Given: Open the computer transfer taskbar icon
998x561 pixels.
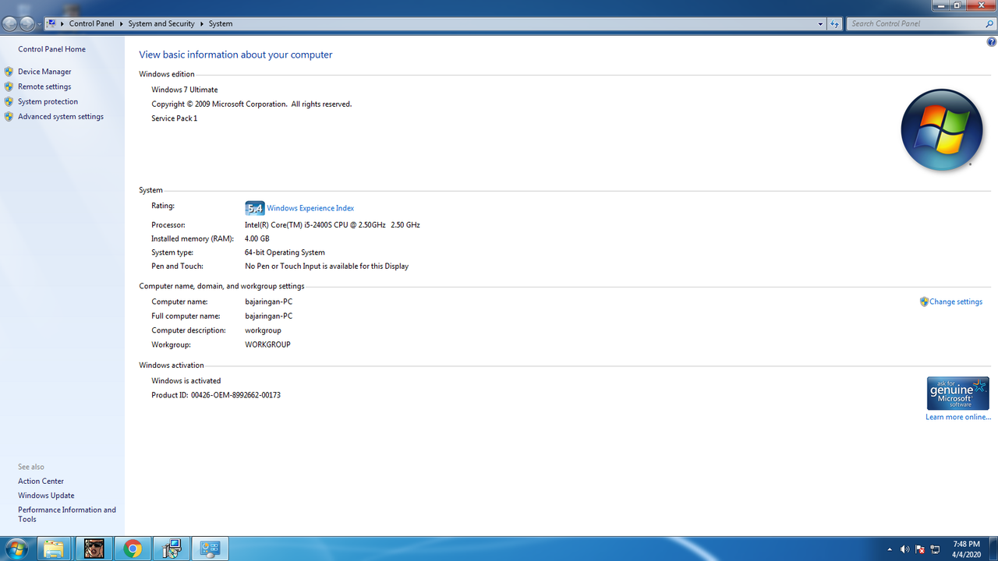Looking at the screenshot, I should coord(172,549).
